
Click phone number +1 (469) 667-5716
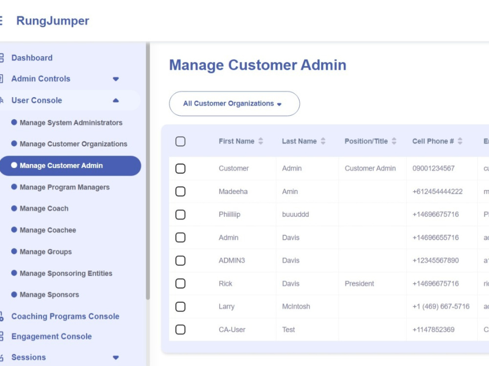(441, 306)
